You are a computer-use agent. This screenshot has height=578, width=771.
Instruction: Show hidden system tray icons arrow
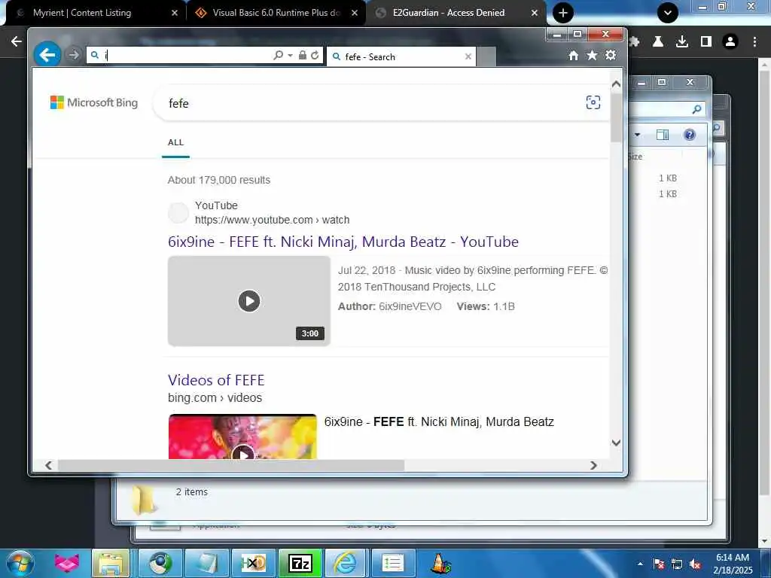[640, 564]
